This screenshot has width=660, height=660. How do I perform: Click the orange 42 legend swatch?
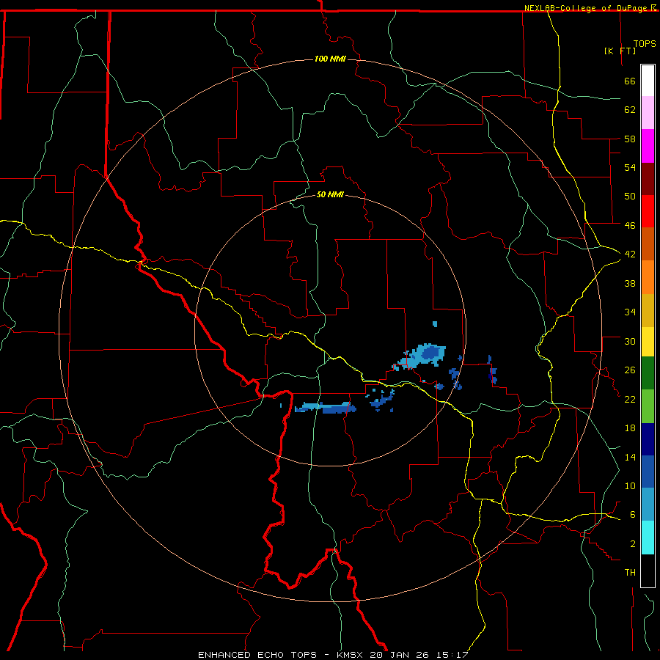click(x=648, y=277)
